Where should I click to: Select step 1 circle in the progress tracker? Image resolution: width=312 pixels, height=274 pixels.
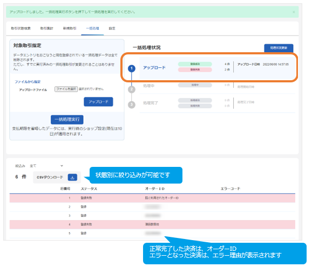[132, 68]
